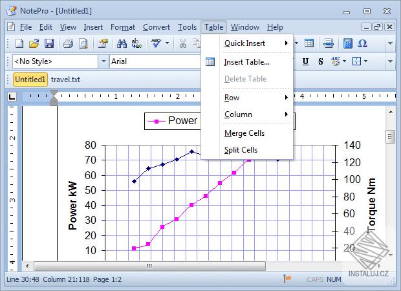Open the File menu

tap(26, 27)
